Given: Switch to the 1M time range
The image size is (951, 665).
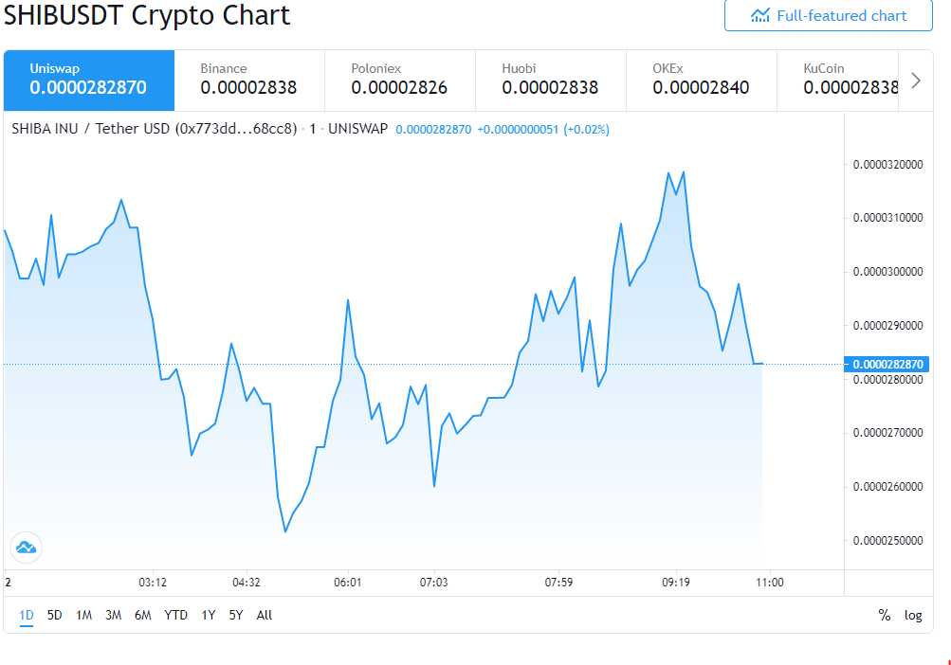Looking at the screenshot, I should point(83,616).
